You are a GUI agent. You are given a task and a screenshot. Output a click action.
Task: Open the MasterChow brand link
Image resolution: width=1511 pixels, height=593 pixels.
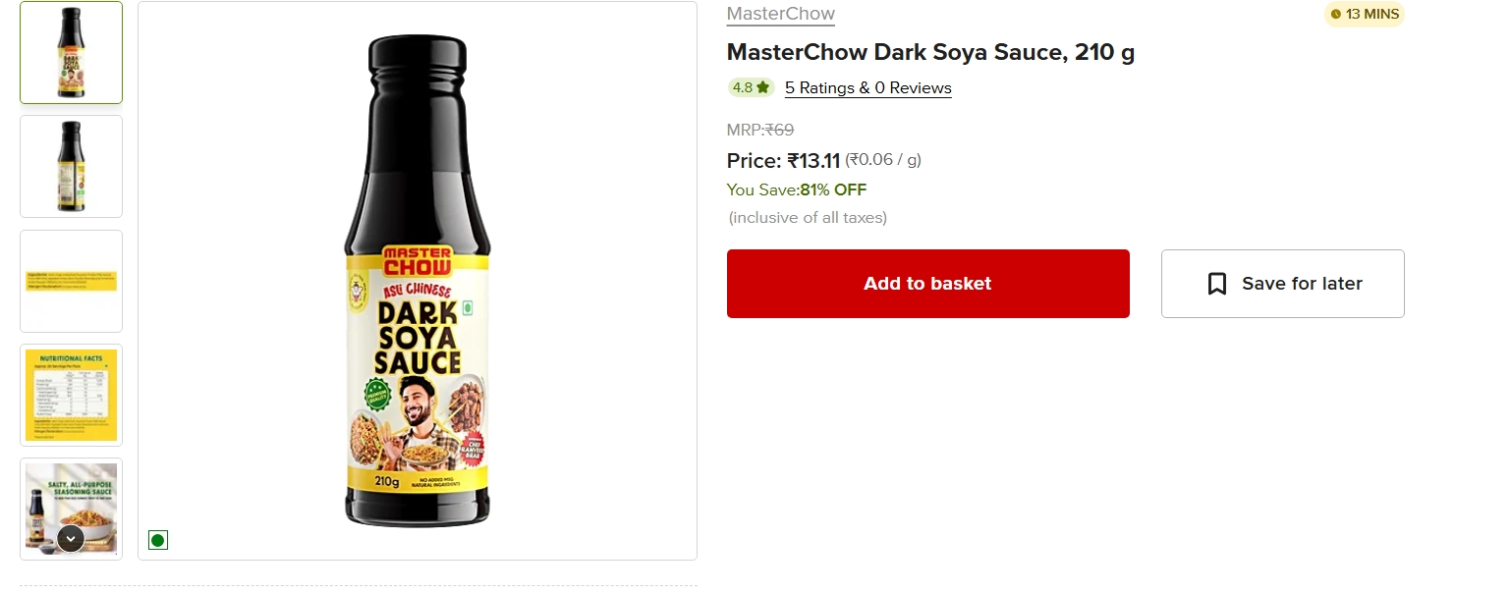pos(780,14)
